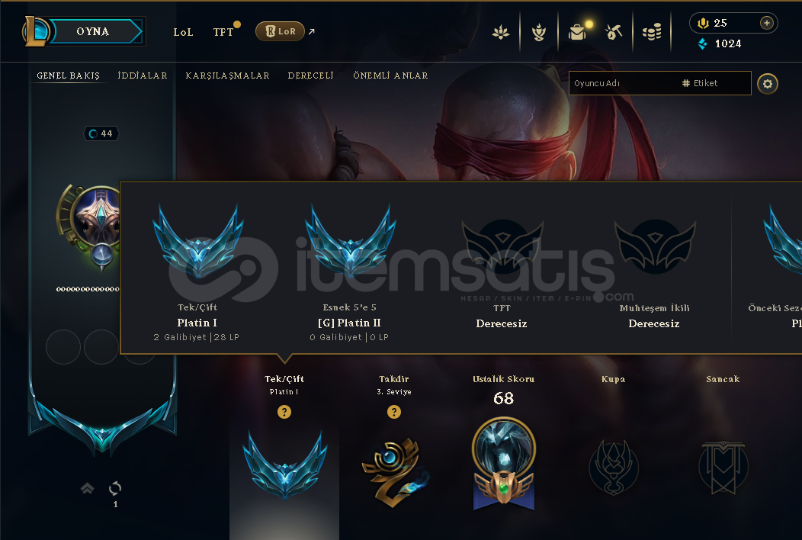Launch LoR via the external link pill
Screen dimensions: 802x540
(x=281, y=32)
